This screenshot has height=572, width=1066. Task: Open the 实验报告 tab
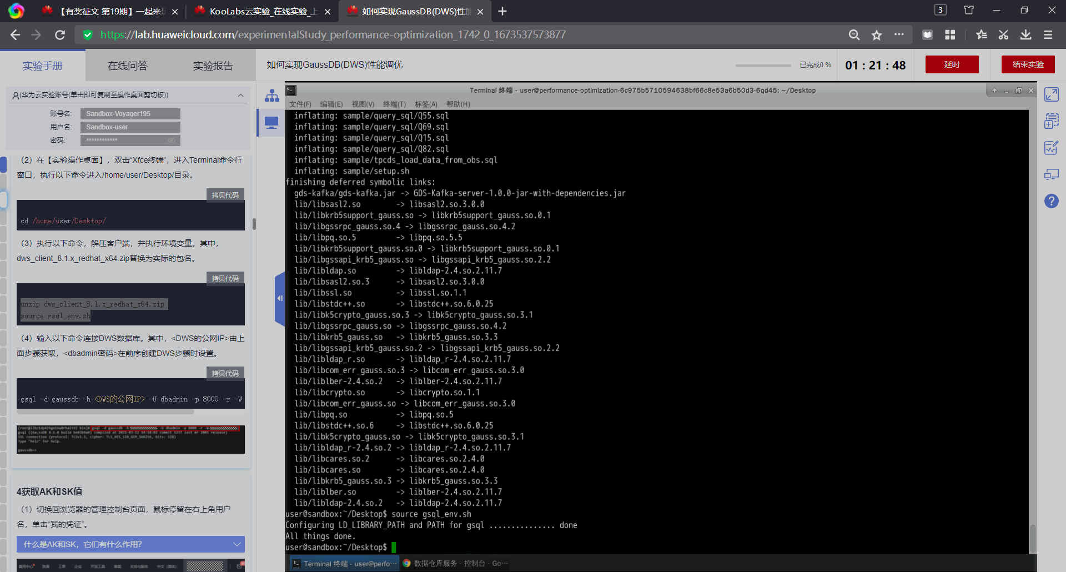coord(213,66)
